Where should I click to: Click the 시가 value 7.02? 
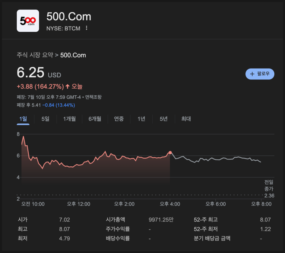(65, 220)
